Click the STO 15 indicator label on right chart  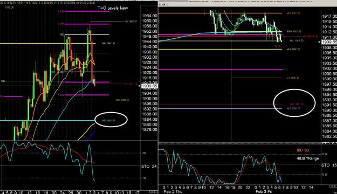pyautogui.click(x=329, y=165)
